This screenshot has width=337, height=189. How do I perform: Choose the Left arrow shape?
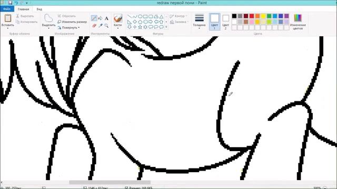pos(156,22)
